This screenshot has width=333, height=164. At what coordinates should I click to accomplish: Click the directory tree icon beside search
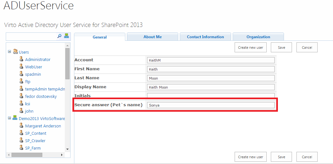[x=66, y=36]
